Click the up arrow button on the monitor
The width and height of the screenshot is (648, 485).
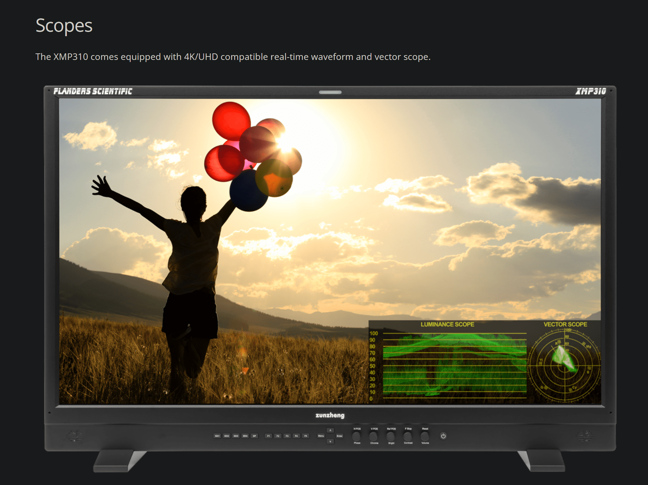pos(330,430)
